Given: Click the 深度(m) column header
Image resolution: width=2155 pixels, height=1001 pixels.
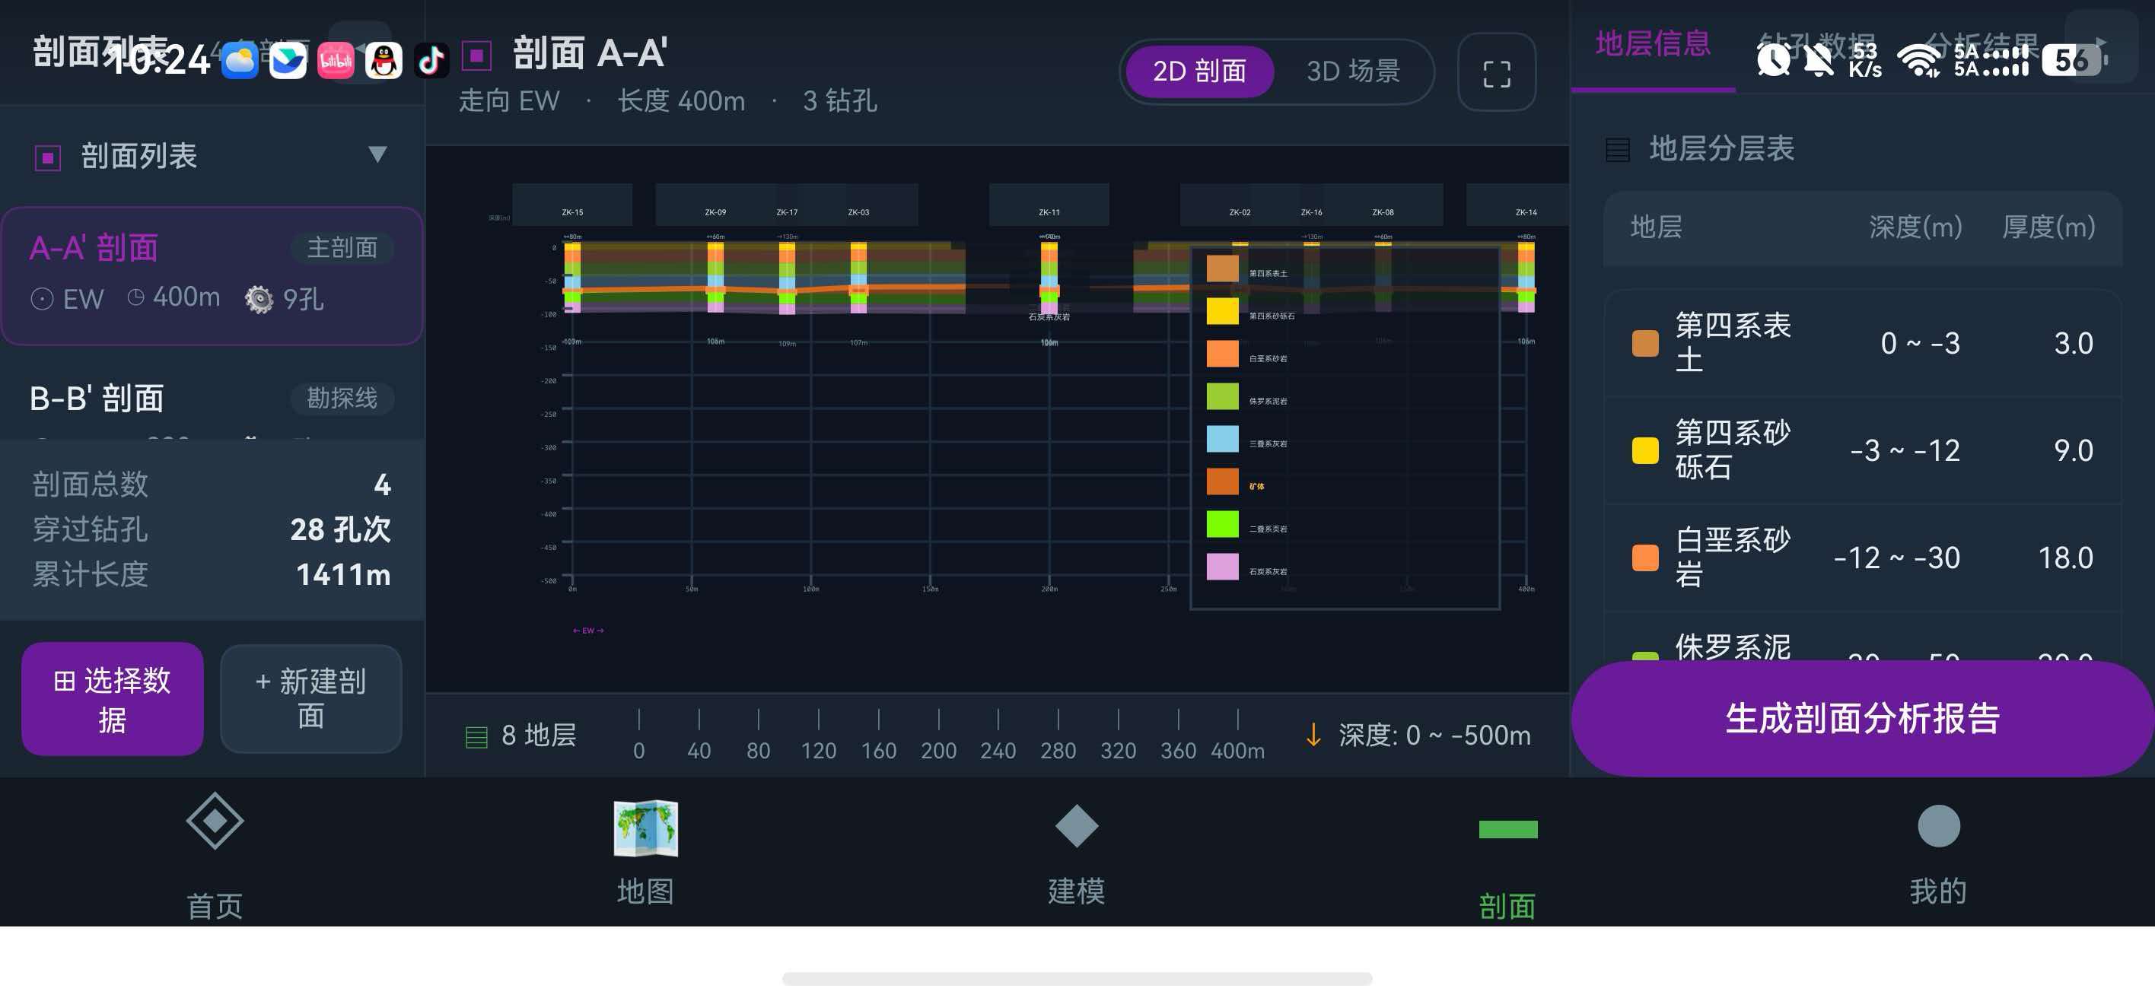Looking at the screenshot, I should coord(1916,227).
